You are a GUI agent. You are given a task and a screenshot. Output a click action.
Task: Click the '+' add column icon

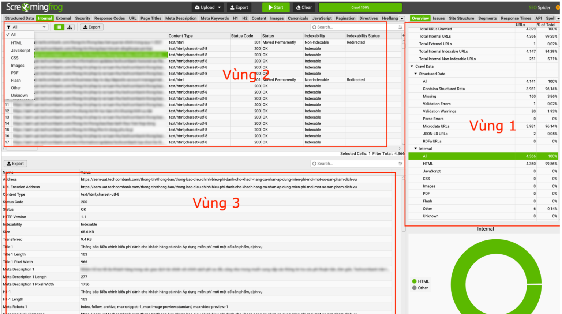402,35
